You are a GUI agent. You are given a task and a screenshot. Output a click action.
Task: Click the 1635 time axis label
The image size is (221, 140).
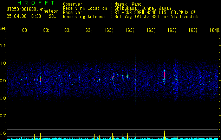coord(109,30)
